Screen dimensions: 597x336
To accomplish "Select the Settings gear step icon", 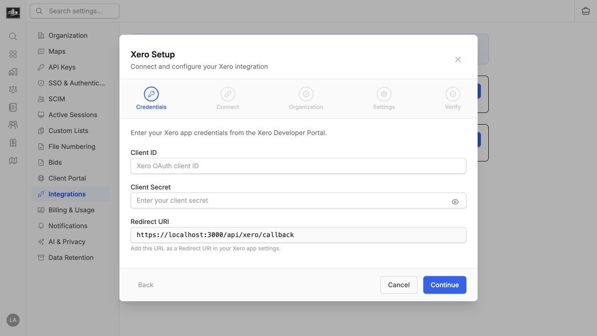I will click(384, 94).
